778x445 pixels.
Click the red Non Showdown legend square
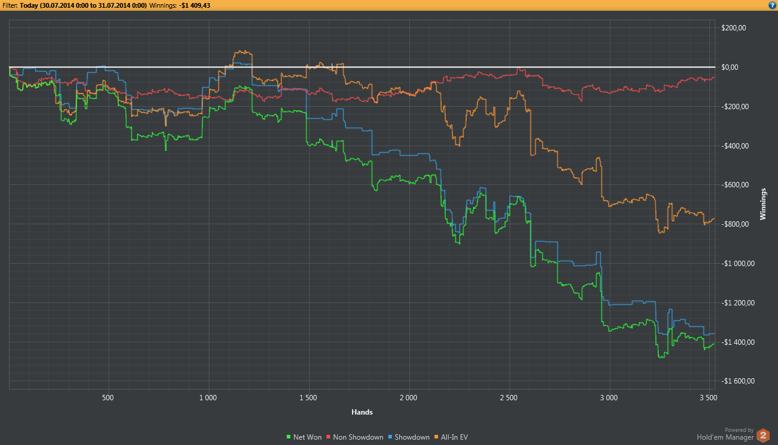tap(329, 437)
